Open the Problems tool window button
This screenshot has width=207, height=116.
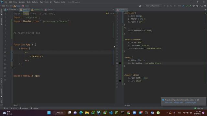point(24,108)
